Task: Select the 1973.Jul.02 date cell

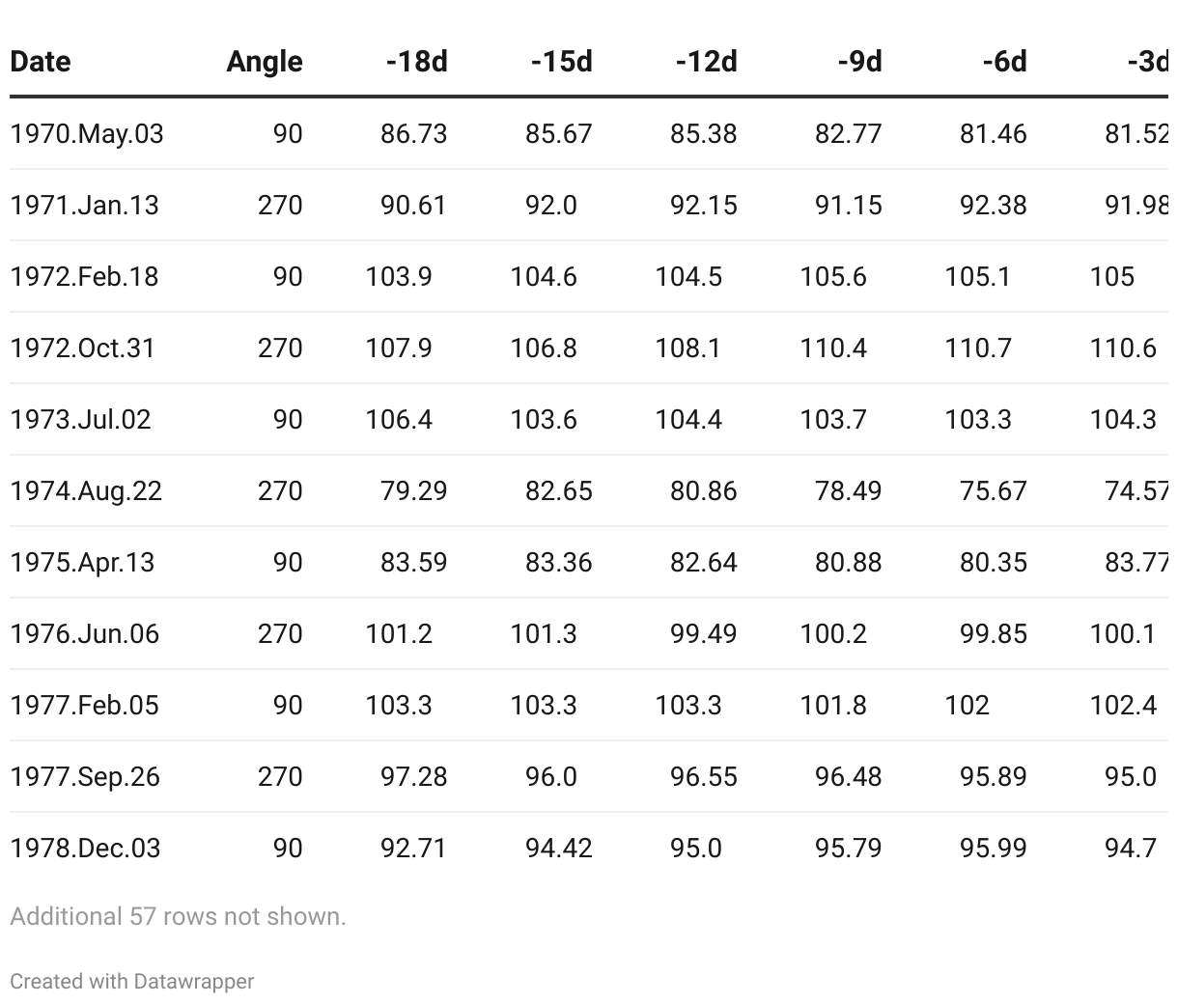Action: (80, 419)
